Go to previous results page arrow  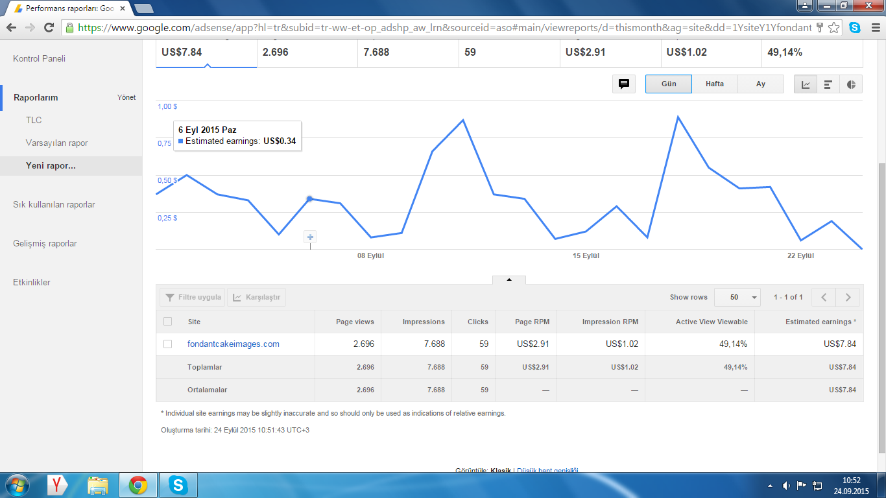pos(824,298)
